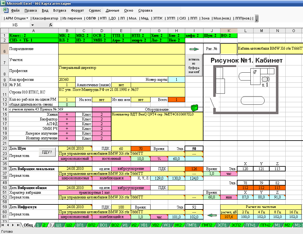Click the Классификатор toolbar button
The image size is (303, 234).
pos(45,19)
